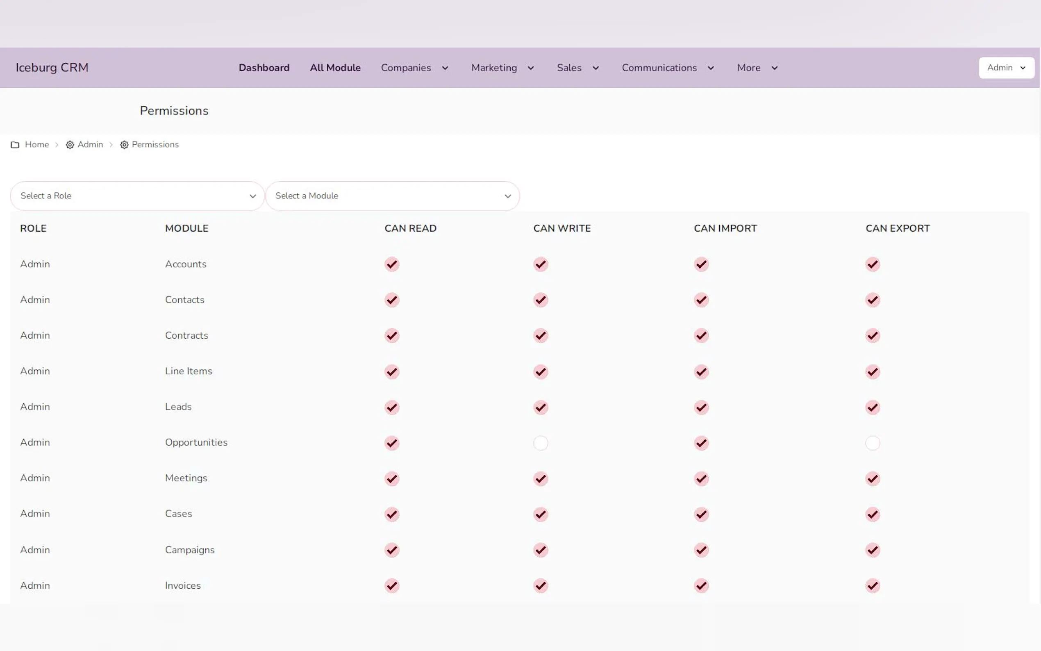
Task: Click the chevron arrow next to Sales
Action: coord(596,68)
